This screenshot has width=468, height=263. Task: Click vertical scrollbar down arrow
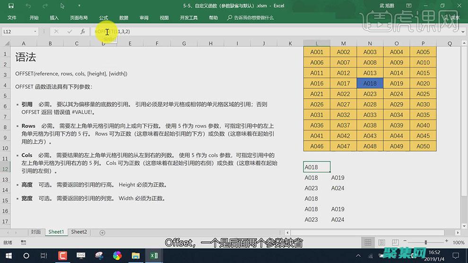pyautogui.click(x=464, y=226)
